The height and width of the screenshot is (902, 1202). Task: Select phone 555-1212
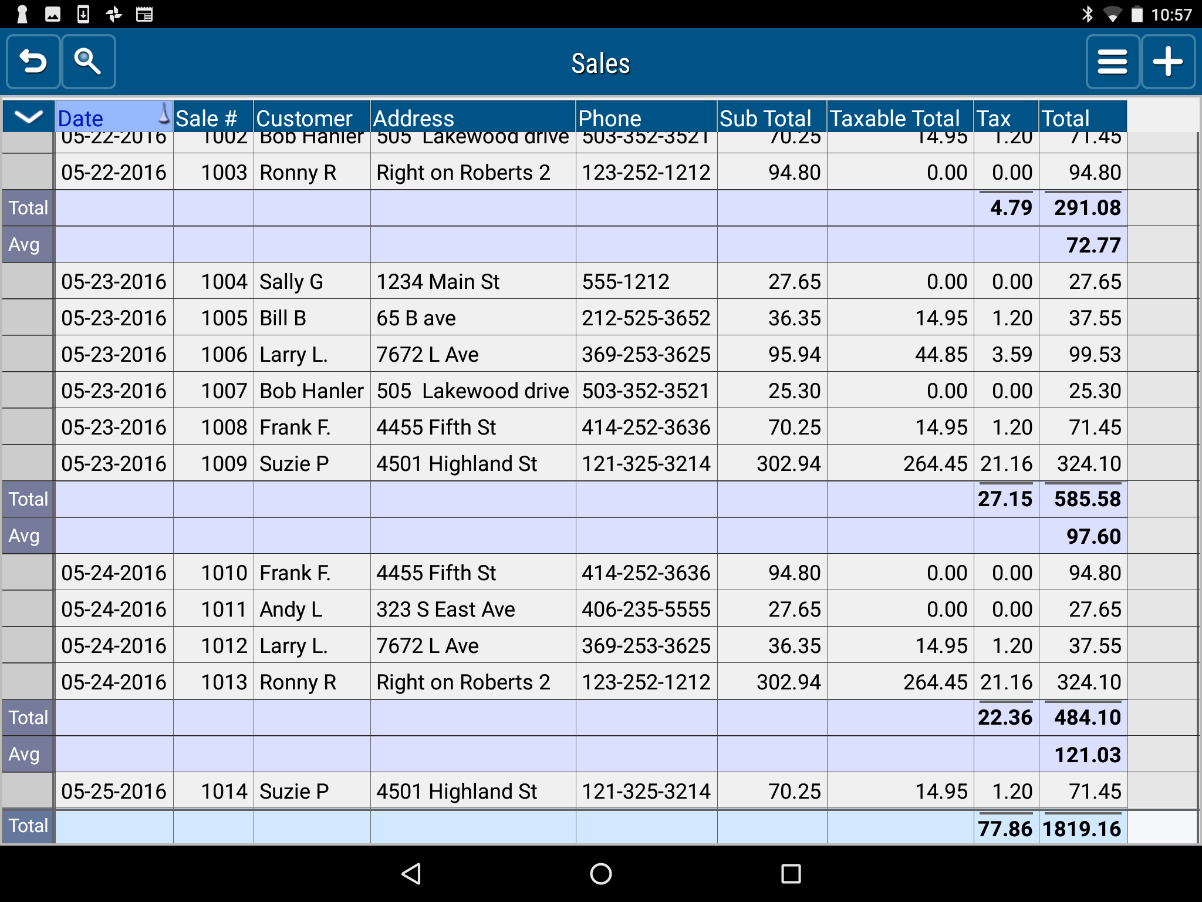coord(646,281)
